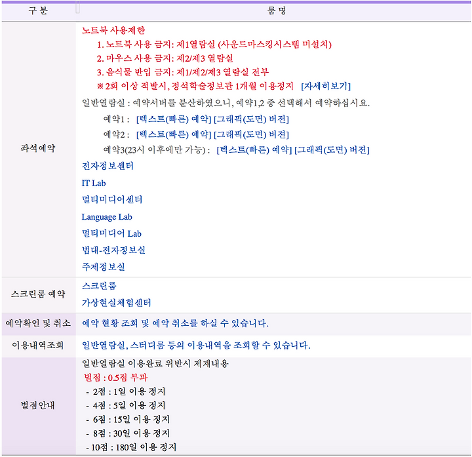The height and width of the screenshot is (457, 472).
Task: Open the 전자정보센터 link
Action: coord(108,166)
